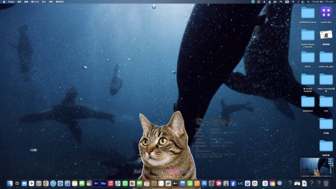Launch Mail from the dock

[x=24, y=183]
